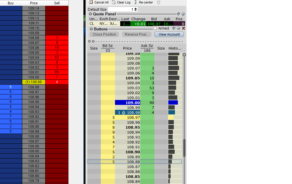This screenshot has height=184, width=292.
Task: Open the Buttons panel help icon
Action: pyautogui.click(x=178, y=28)
